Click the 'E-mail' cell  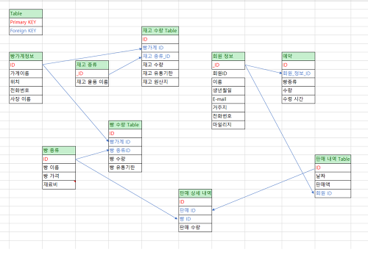pyautogui.click(x=228, y=99)
